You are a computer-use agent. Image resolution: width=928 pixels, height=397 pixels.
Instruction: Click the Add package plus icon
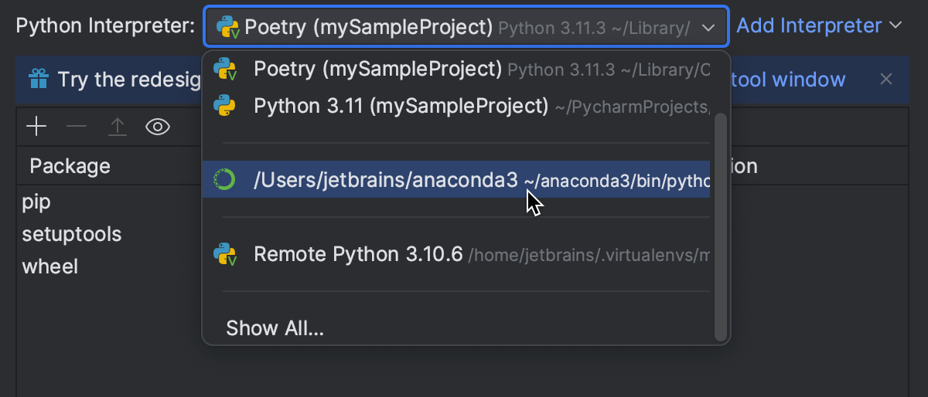(36, 127)
